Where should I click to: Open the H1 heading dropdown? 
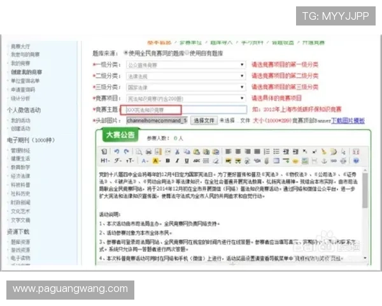coord(105,161)
